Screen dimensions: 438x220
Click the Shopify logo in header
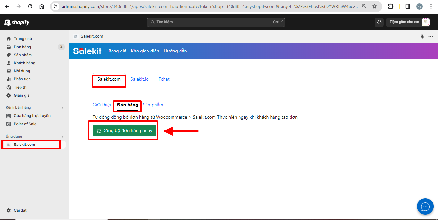[x=17, y=22]
